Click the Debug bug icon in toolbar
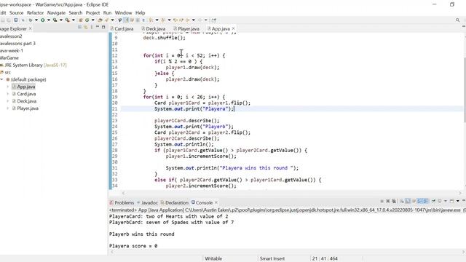The height and width of the screenshot is (262, 466). (31, 20)
